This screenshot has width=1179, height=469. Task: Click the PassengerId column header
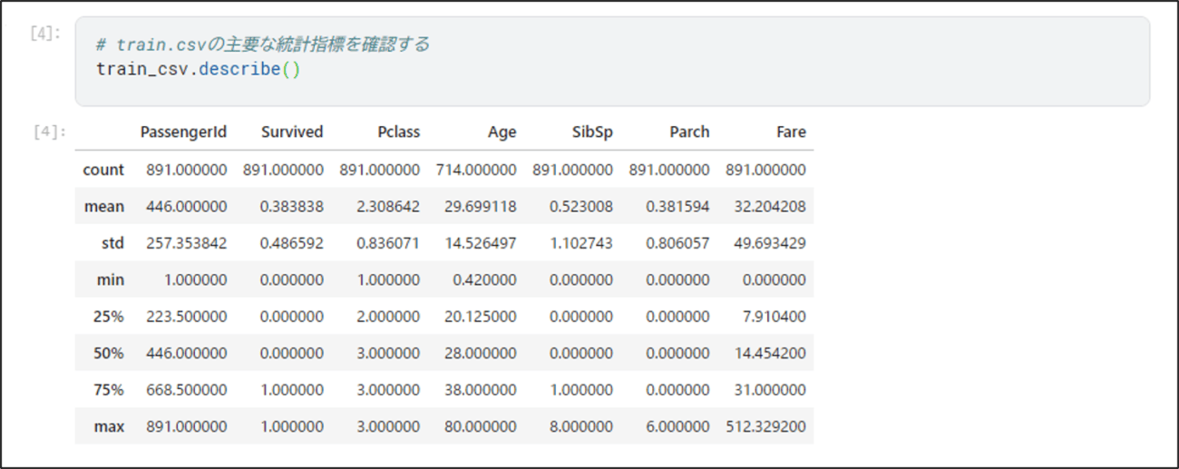pyautogui.click(x=183, y=132)
